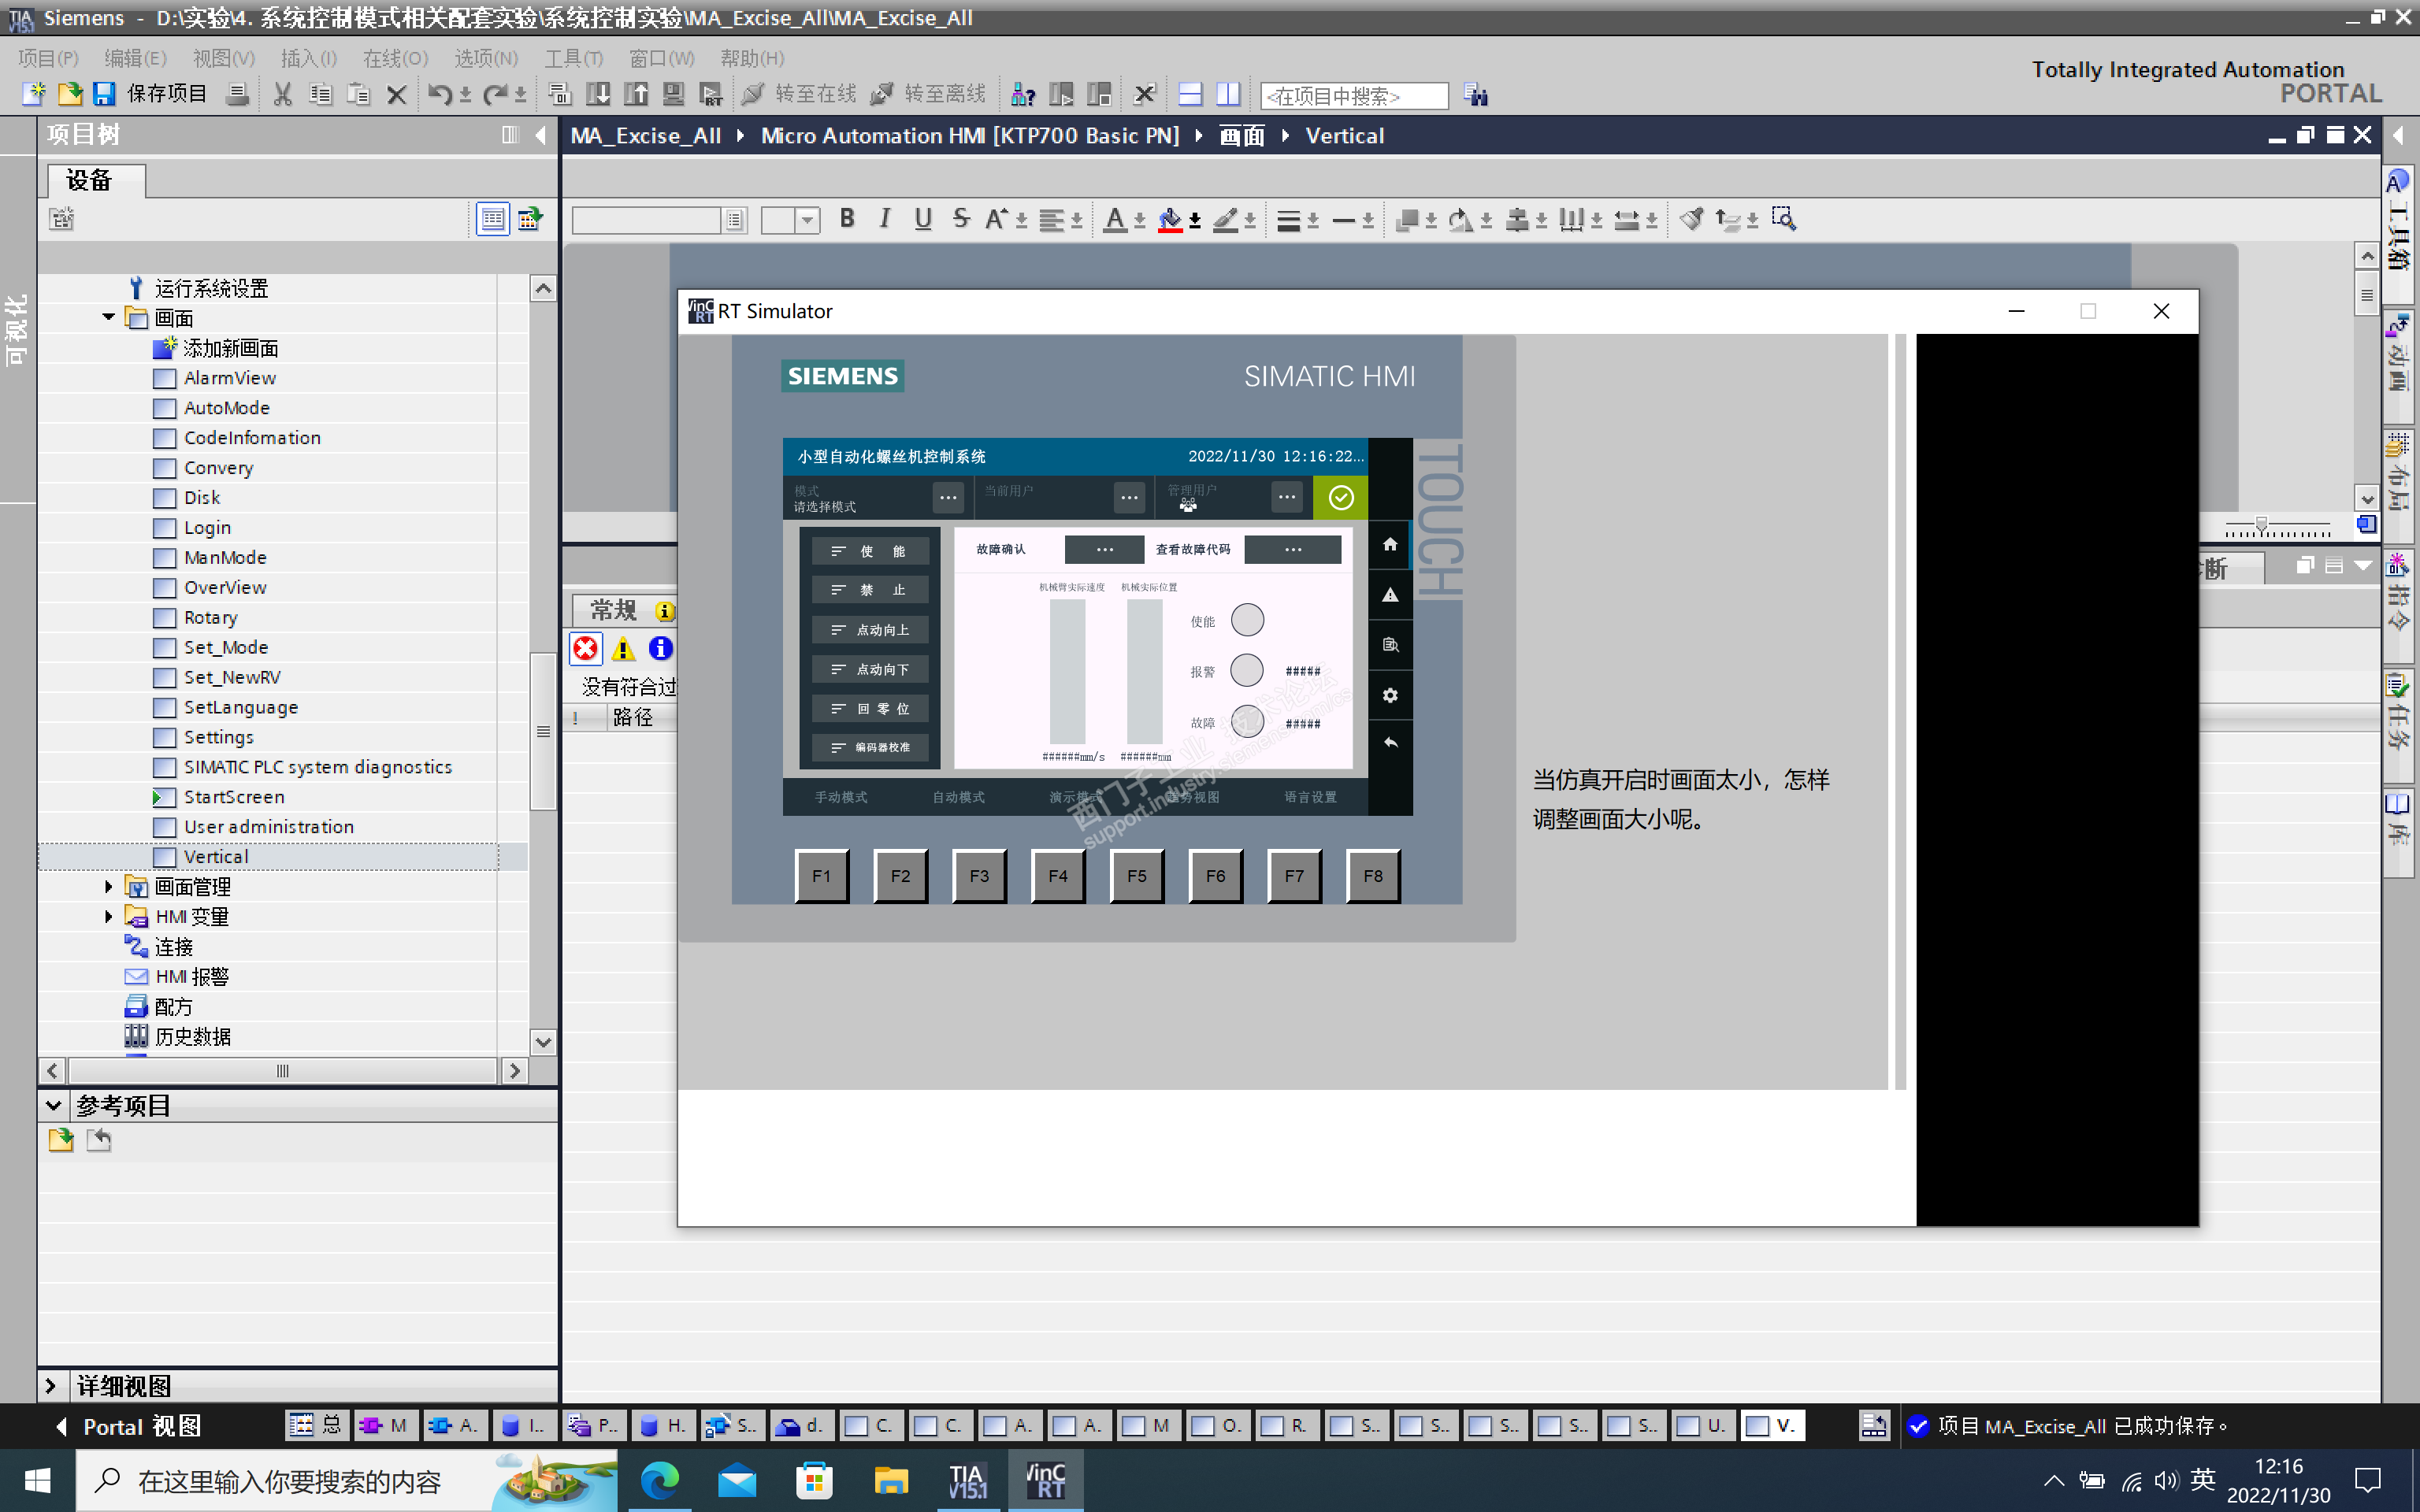Click the cut scissors icon
Image resolution: width=2420 pixels, height=1512 pixels.
(283, 94)
